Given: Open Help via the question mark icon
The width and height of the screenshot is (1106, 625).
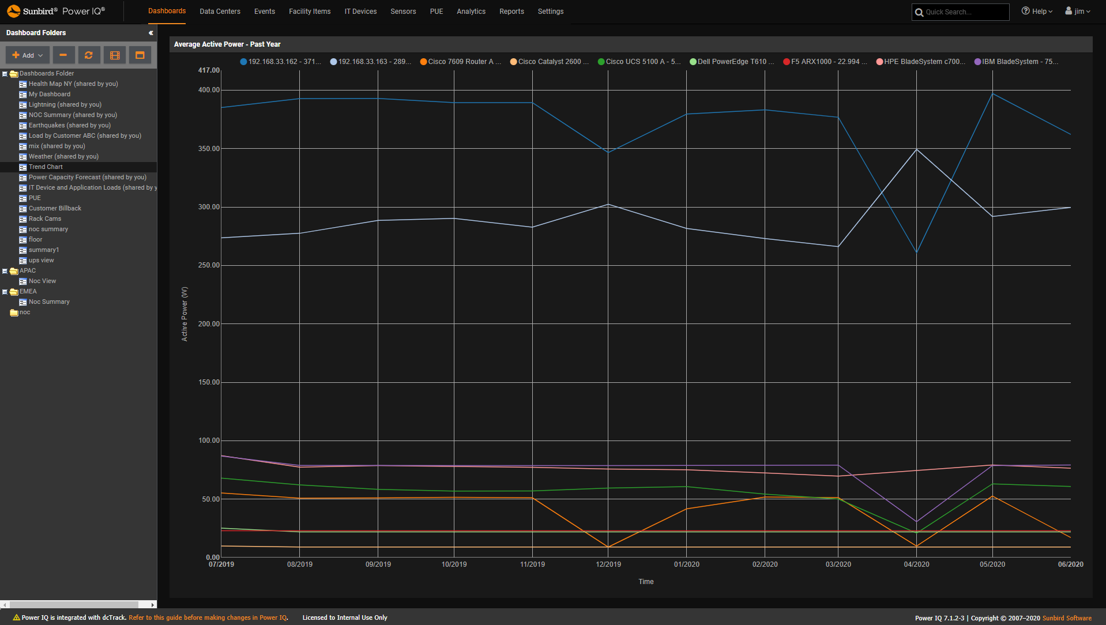Looking at the screenshot, I should coord(1025,10).
